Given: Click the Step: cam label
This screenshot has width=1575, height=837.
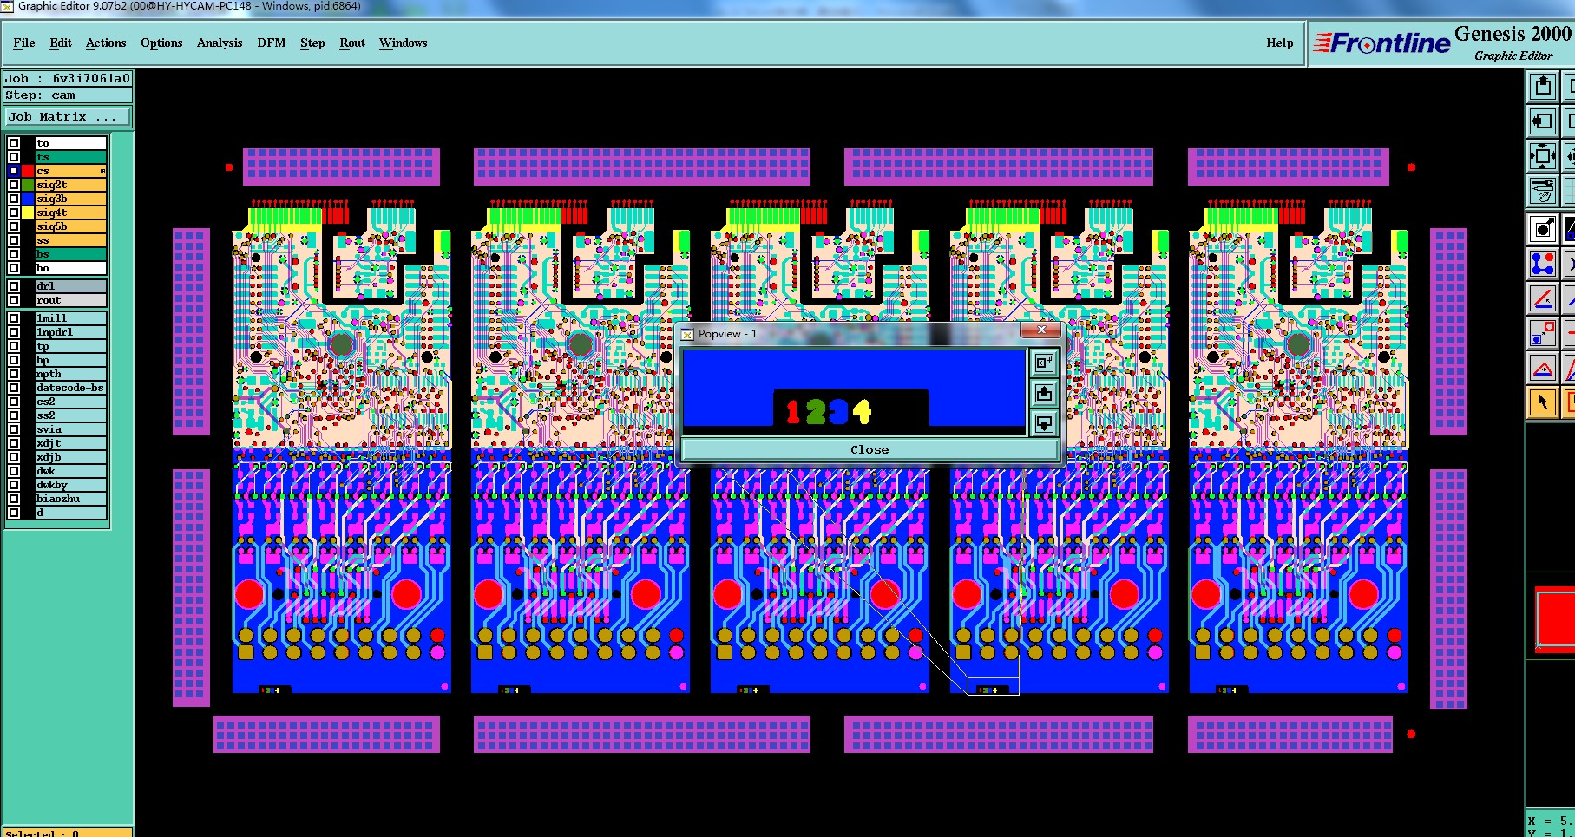Looking at the screenshot, I should point(69,95).
